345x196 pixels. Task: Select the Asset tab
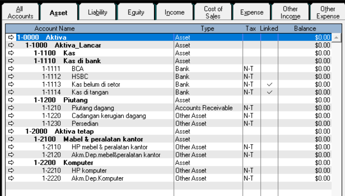[59, 13]
